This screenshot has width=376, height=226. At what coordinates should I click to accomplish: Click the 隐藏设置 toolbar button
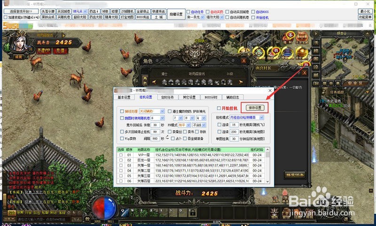[x=176, y=15]
